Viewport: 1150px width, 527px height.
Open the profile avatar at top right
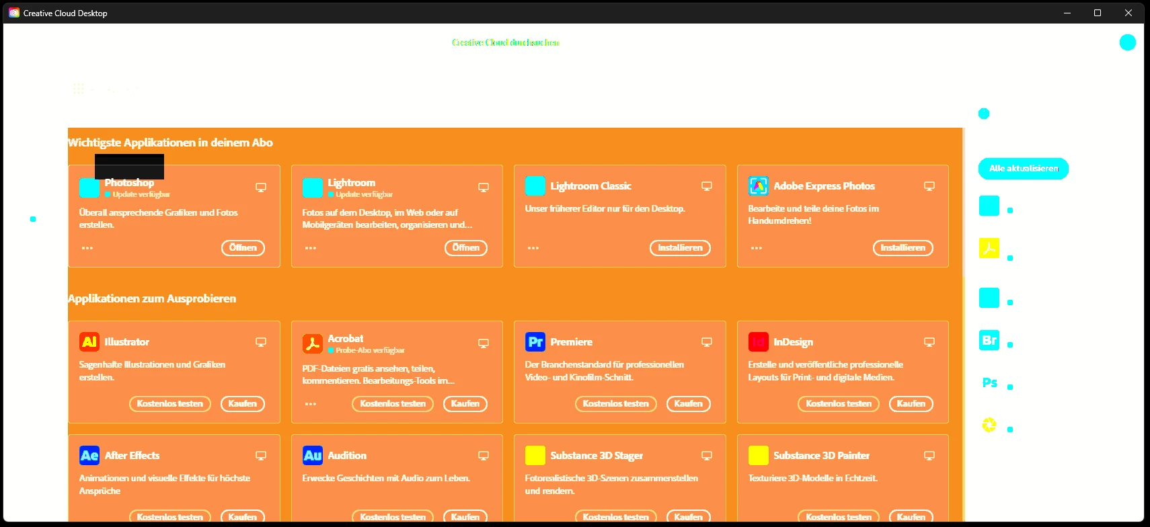point(1128,42)
